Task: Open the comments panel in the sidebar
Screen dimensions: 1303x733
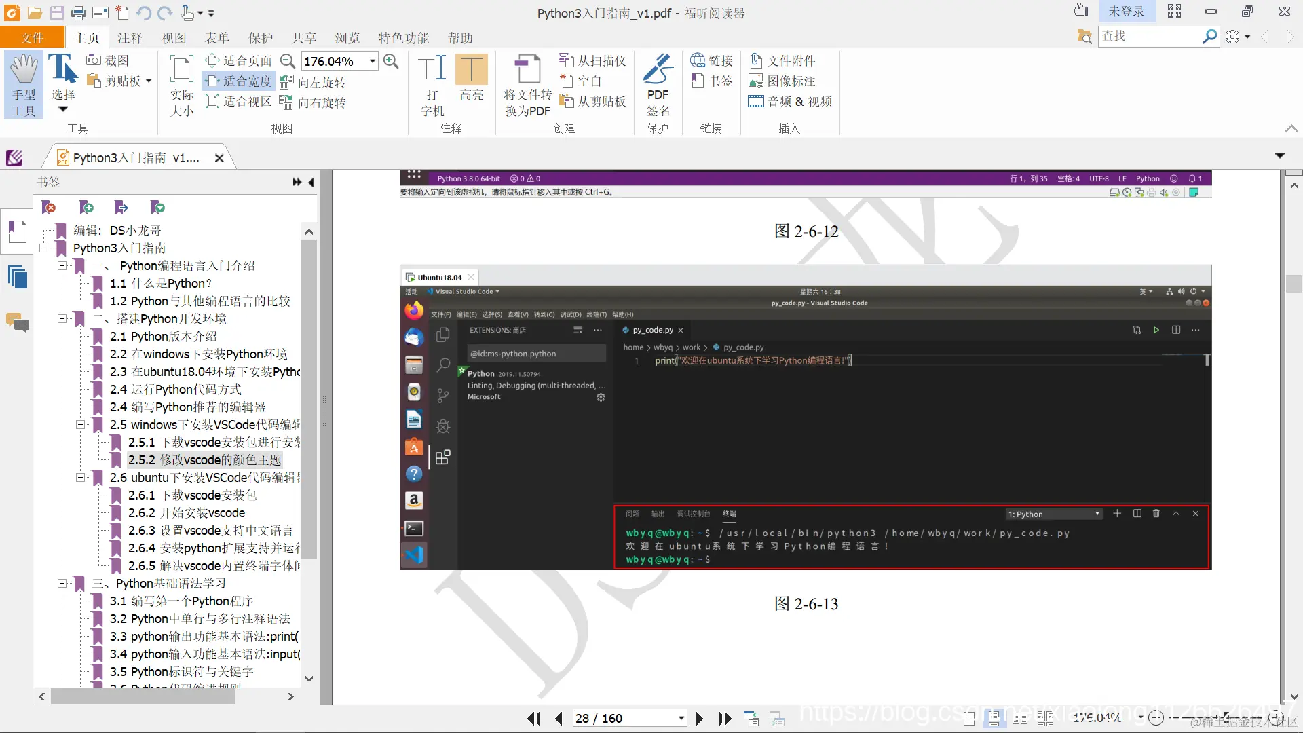Action: [17, 322]
